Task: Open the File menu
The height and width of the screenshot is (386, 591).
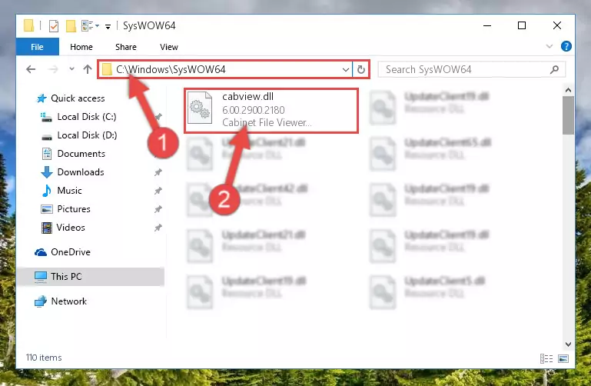Action: click(38, 47)
